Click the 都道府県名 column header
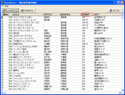The image size is (125, 95). click(71, 15)
